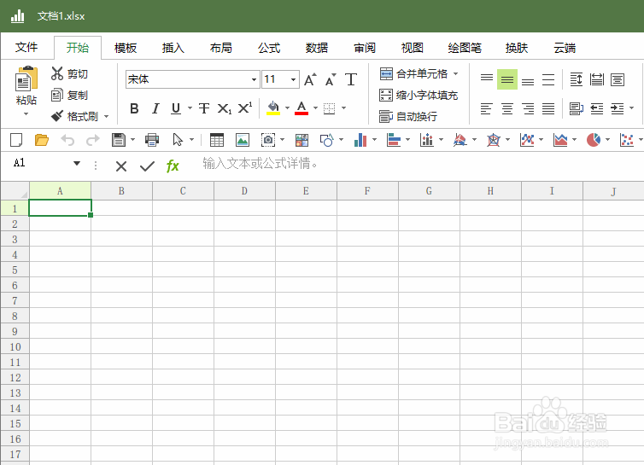Open the 文件 menu

point(26,47)
